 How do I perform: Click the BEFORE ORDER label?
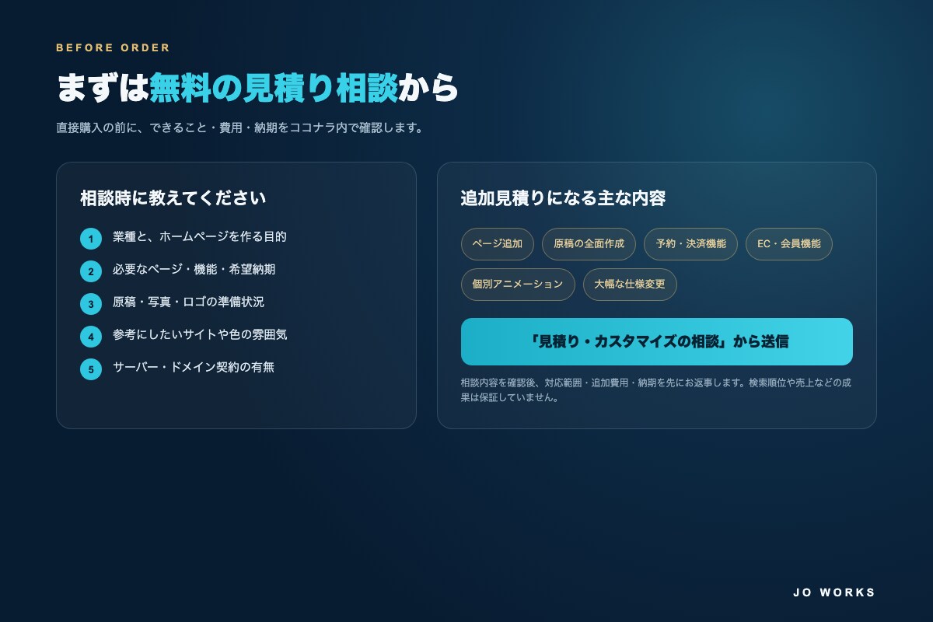click(x=114, y=47)
